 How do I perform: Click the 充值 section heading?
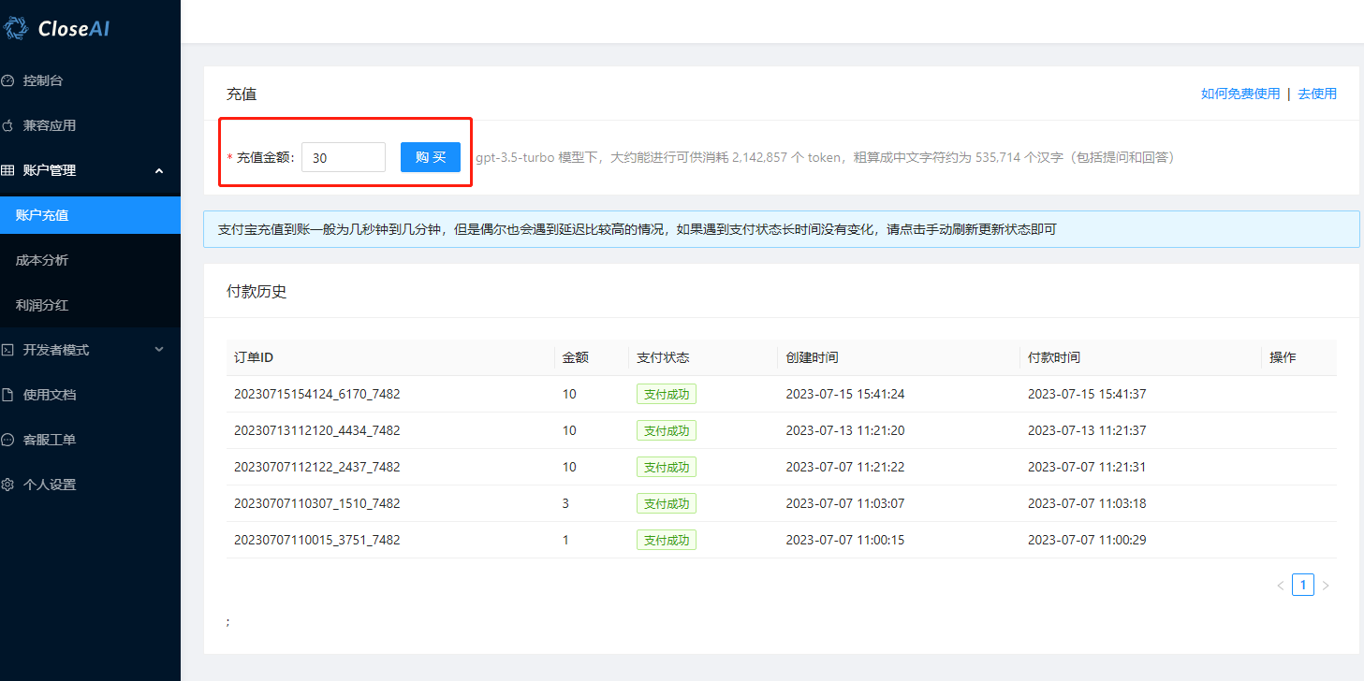[242, 94]
